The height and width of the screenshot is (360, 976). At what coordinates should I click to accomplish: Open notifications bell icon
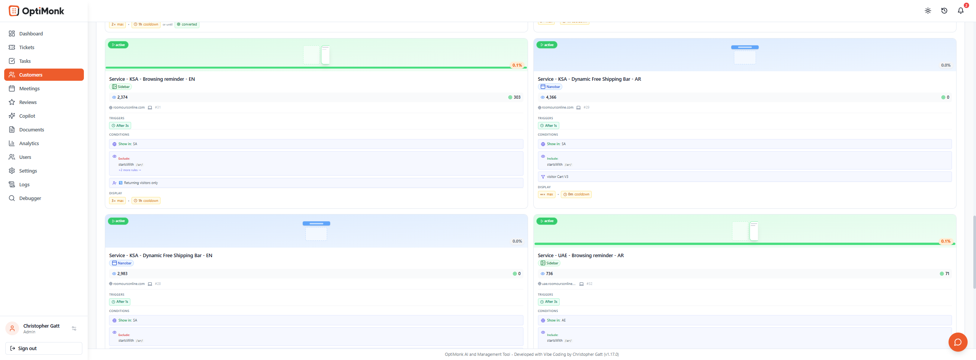click(x=961, y=11)
